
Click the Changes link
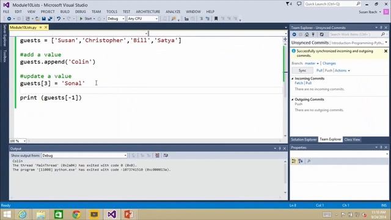click(x=329, y=64)
